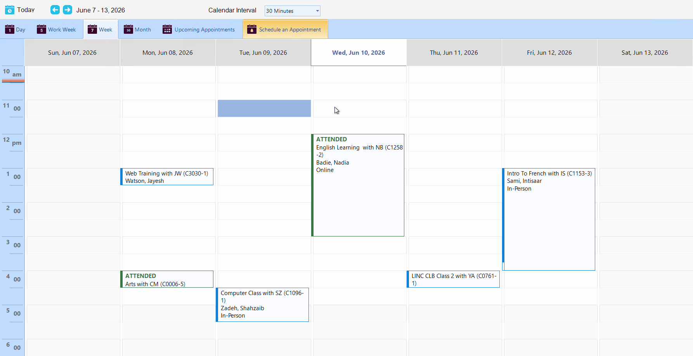The width and height of the screenshot is (693, 356).
Task: Select the Mon, Jun 08, 2026 header
Action: [x=168, y=52]
